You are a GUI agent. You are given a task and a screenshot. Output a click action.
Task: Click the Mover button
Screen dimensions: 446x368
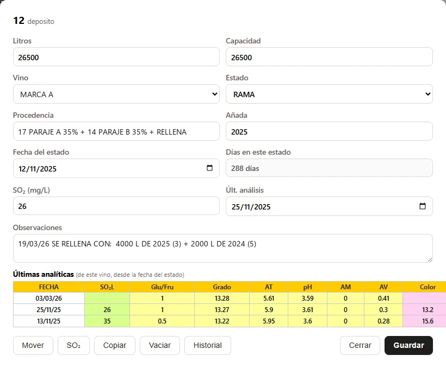point(33,345)
